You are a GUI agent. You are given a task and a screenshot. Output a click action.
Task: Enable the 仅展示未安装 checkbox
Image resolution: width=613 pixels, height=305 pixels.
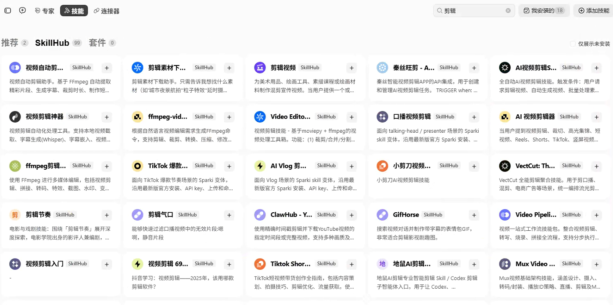(573, 44)
